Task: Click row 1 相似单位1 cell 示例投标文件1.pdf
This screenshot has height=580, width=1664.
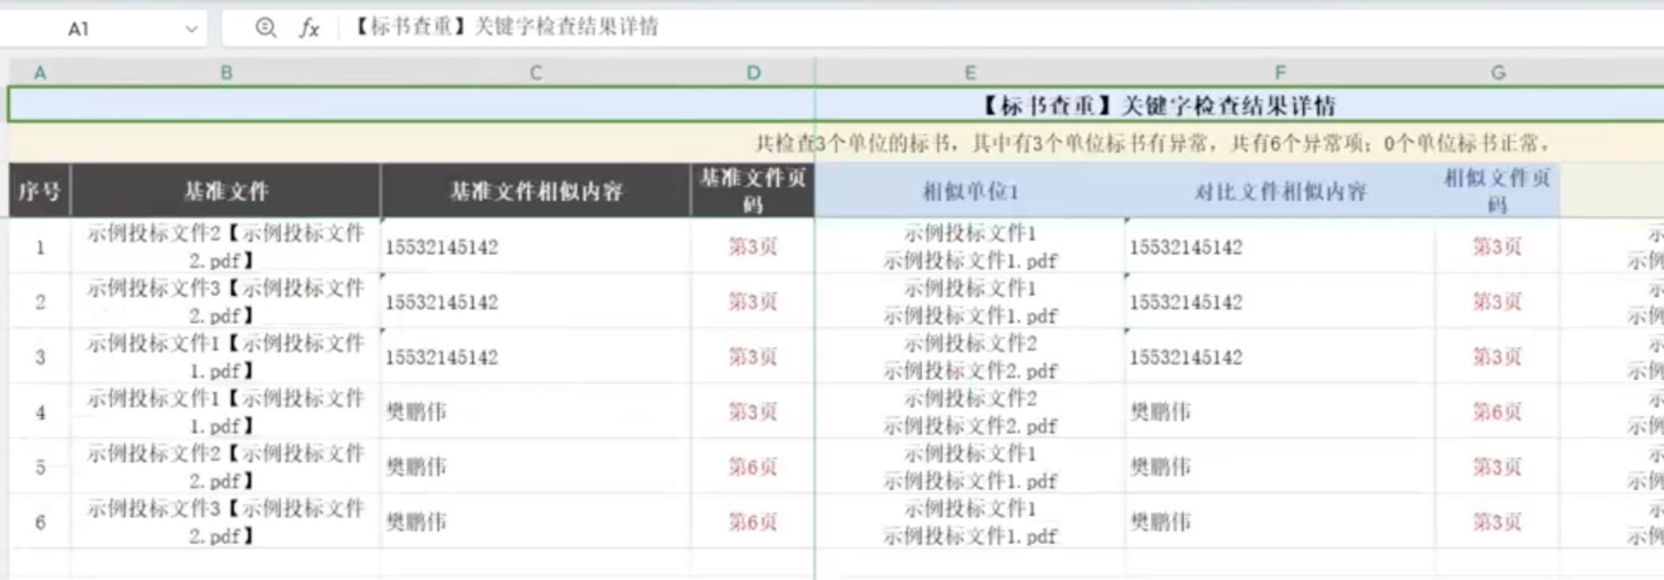Action: pyautogui.click(x=970, y=247)
